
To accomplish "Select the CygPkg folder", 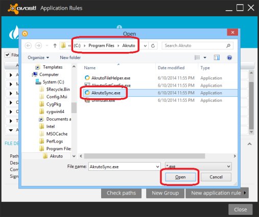I will coord(54,104).
